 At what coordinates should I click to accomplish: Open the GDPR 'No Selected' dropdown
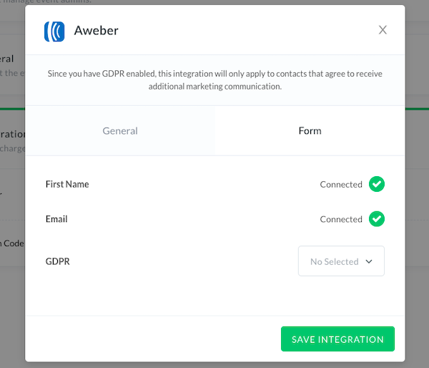pyautogui.click(x=341, y=261)
